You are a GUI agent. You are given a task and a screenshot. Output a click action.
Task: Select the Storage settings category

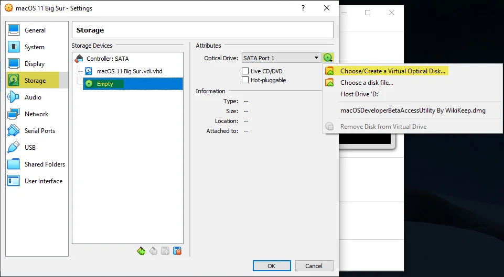pos(37,80)
